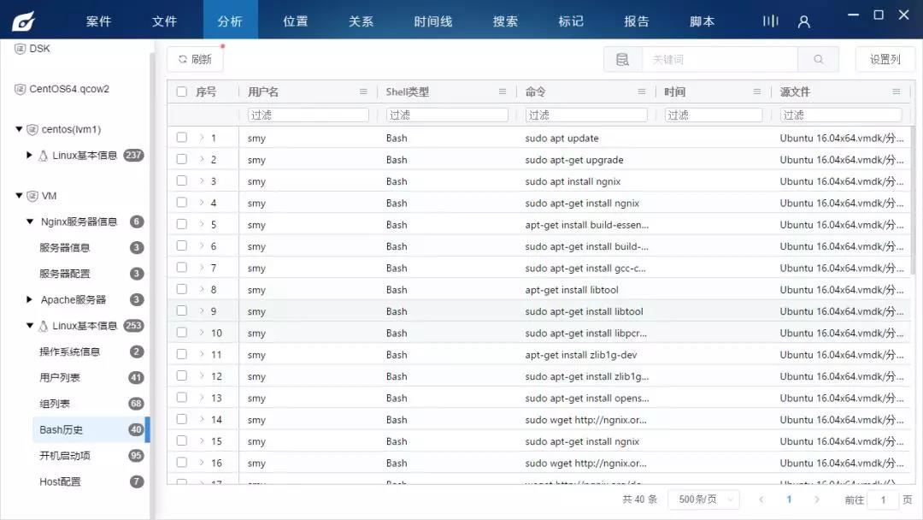Switch to the 时间线 menu

432,21
